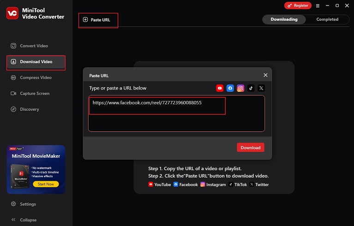Viewport: 354px width, 226px height.
Task: Click Start Now in MovieMaker ad
Action: point(46,184)
